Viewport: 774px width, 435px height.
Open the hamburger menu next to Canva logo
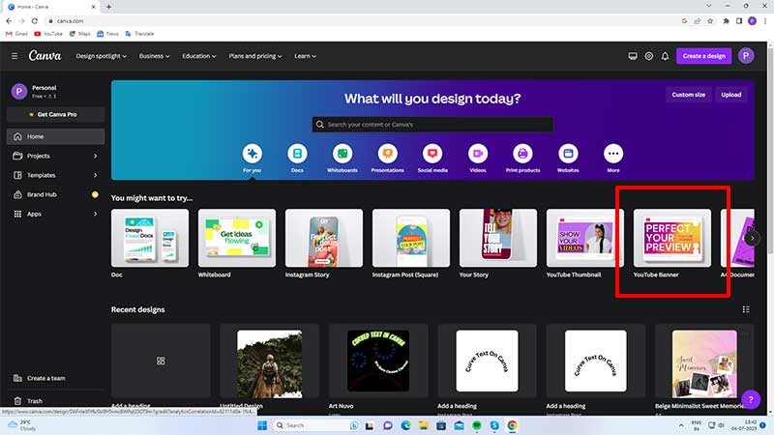pos(15,56)
